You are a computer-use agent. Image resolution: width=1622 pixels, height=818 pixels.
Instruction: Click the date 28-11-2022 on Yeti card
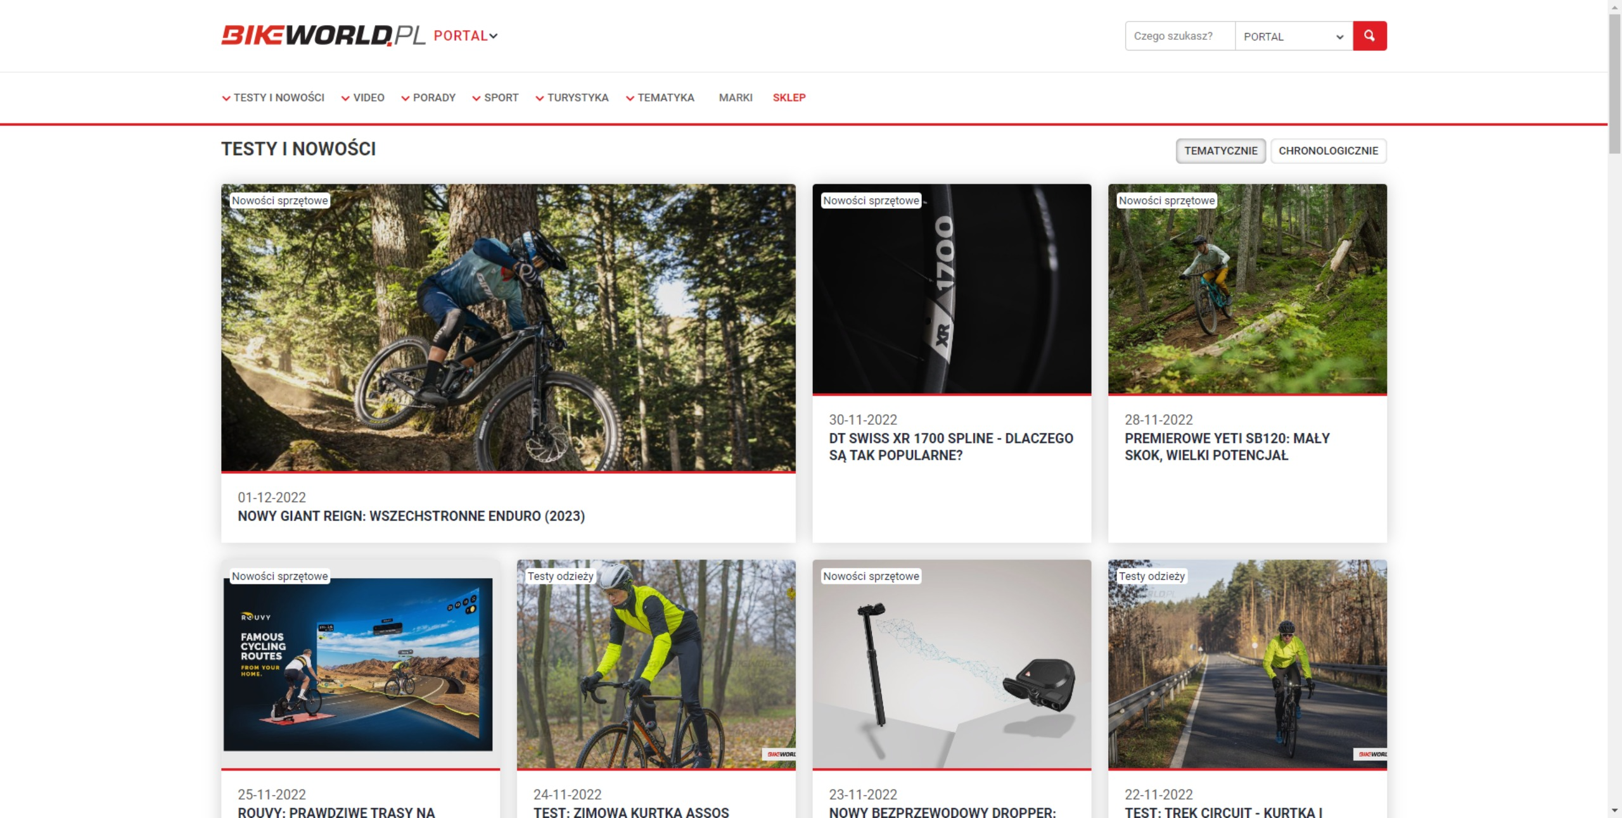pyautogui.click(x=1159, y=420)
